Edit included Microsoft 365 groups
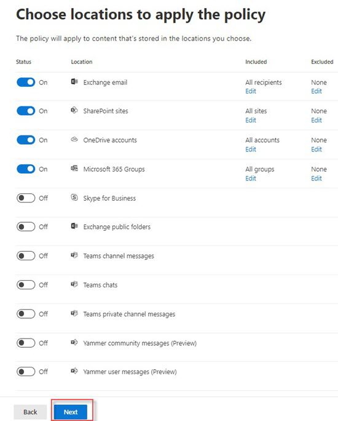Image resolution: width=338 pixels, height=421 pixels. (x=251, y=178)
